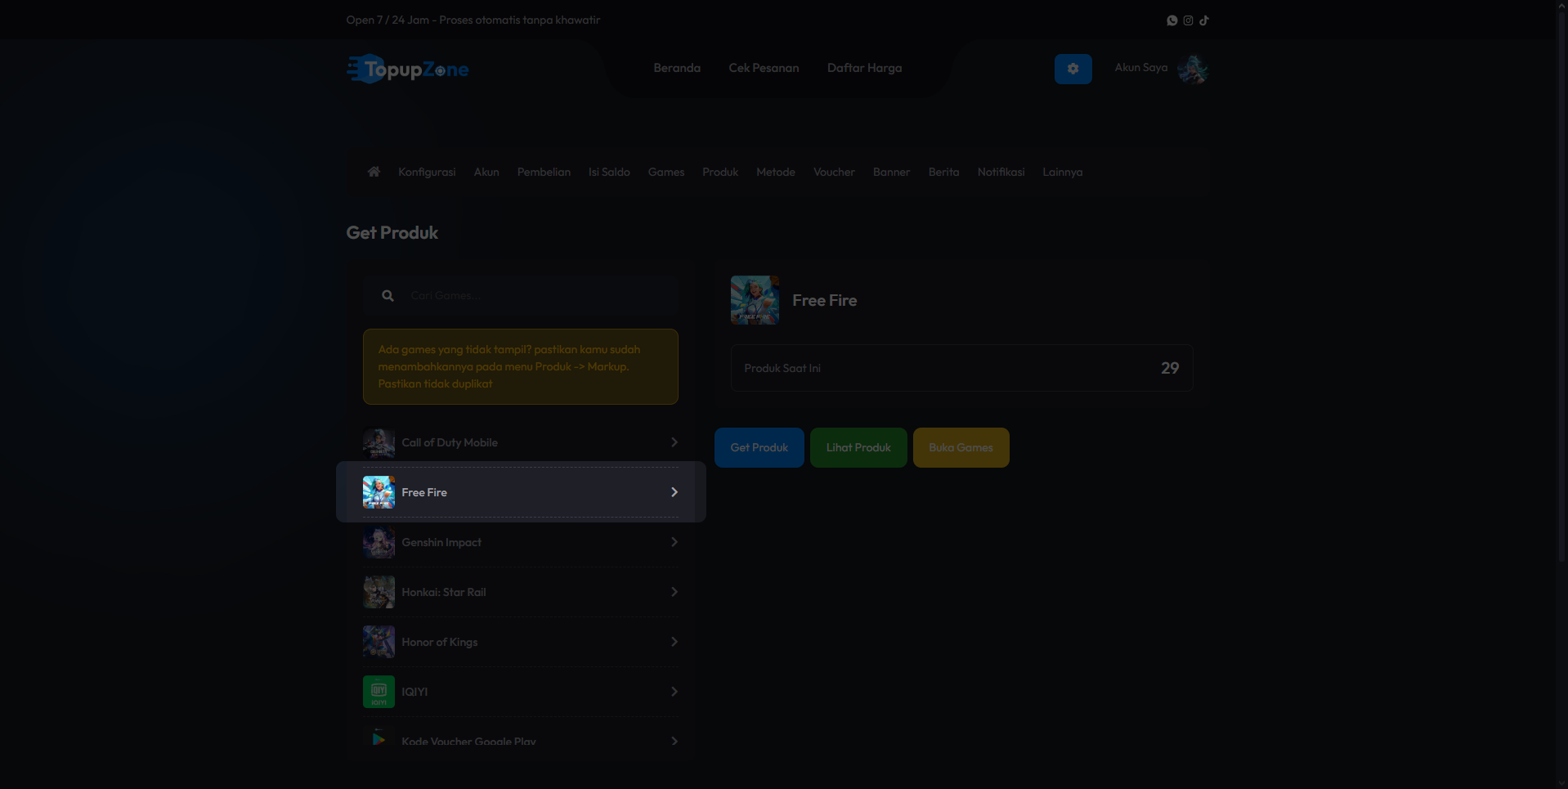Open the Banner admin menu
This screenshot has width=1568, height=789.
pyautogui.click(x=891, y=172)
